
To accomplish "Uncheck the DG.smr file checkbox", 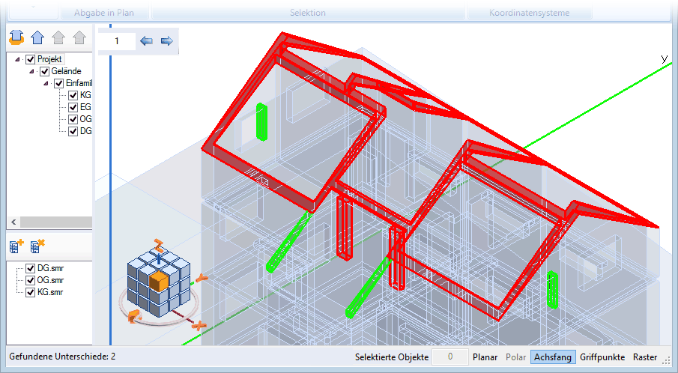I will tap(30, 268).
